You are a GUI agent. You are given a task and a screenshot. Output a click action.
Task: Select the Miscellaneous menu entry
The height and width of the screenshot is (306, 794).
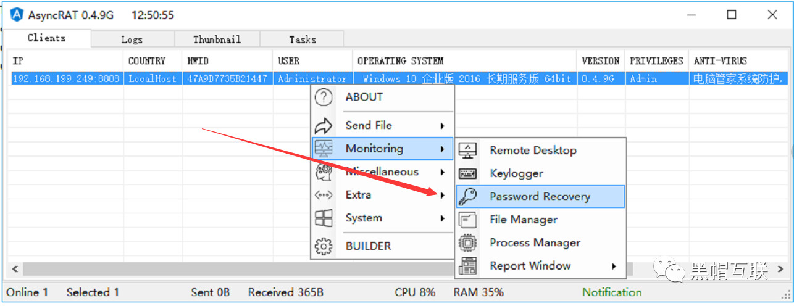point(382,172)
